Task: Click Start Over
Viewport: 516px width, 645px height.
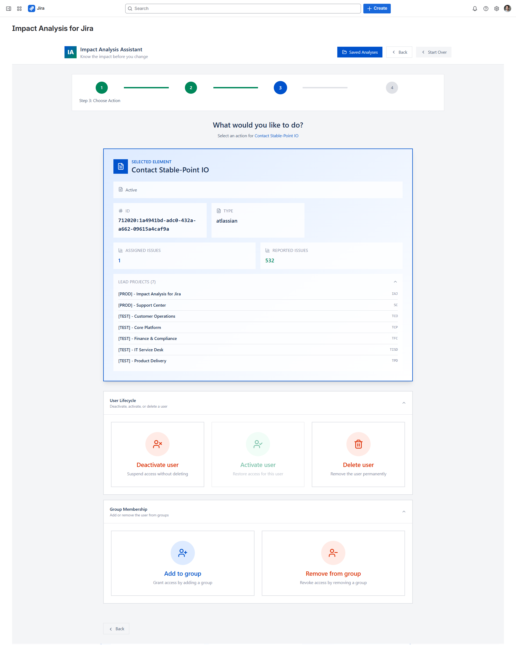Action: pos(434,52)
